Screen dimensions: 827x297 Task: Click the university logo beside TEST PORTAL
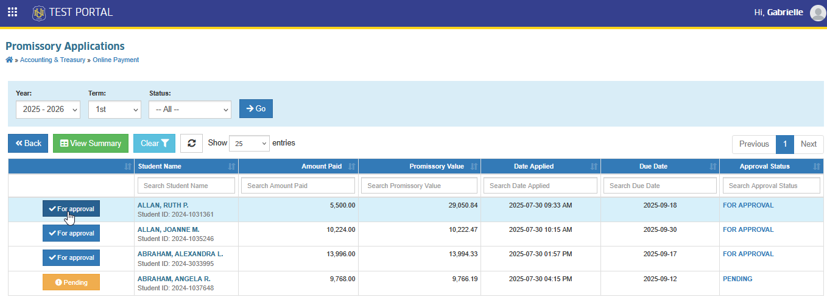[39, 12]
